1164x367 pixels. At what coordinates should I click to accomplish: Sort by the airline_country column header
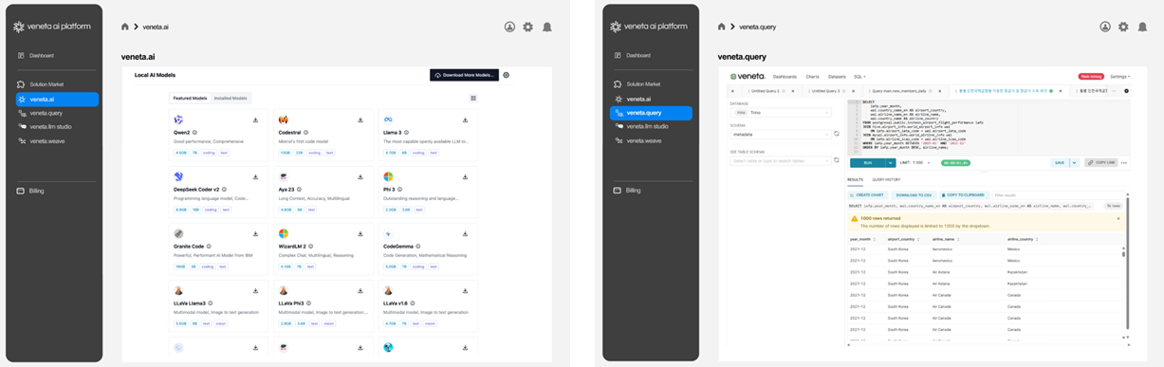[1023, 240]
